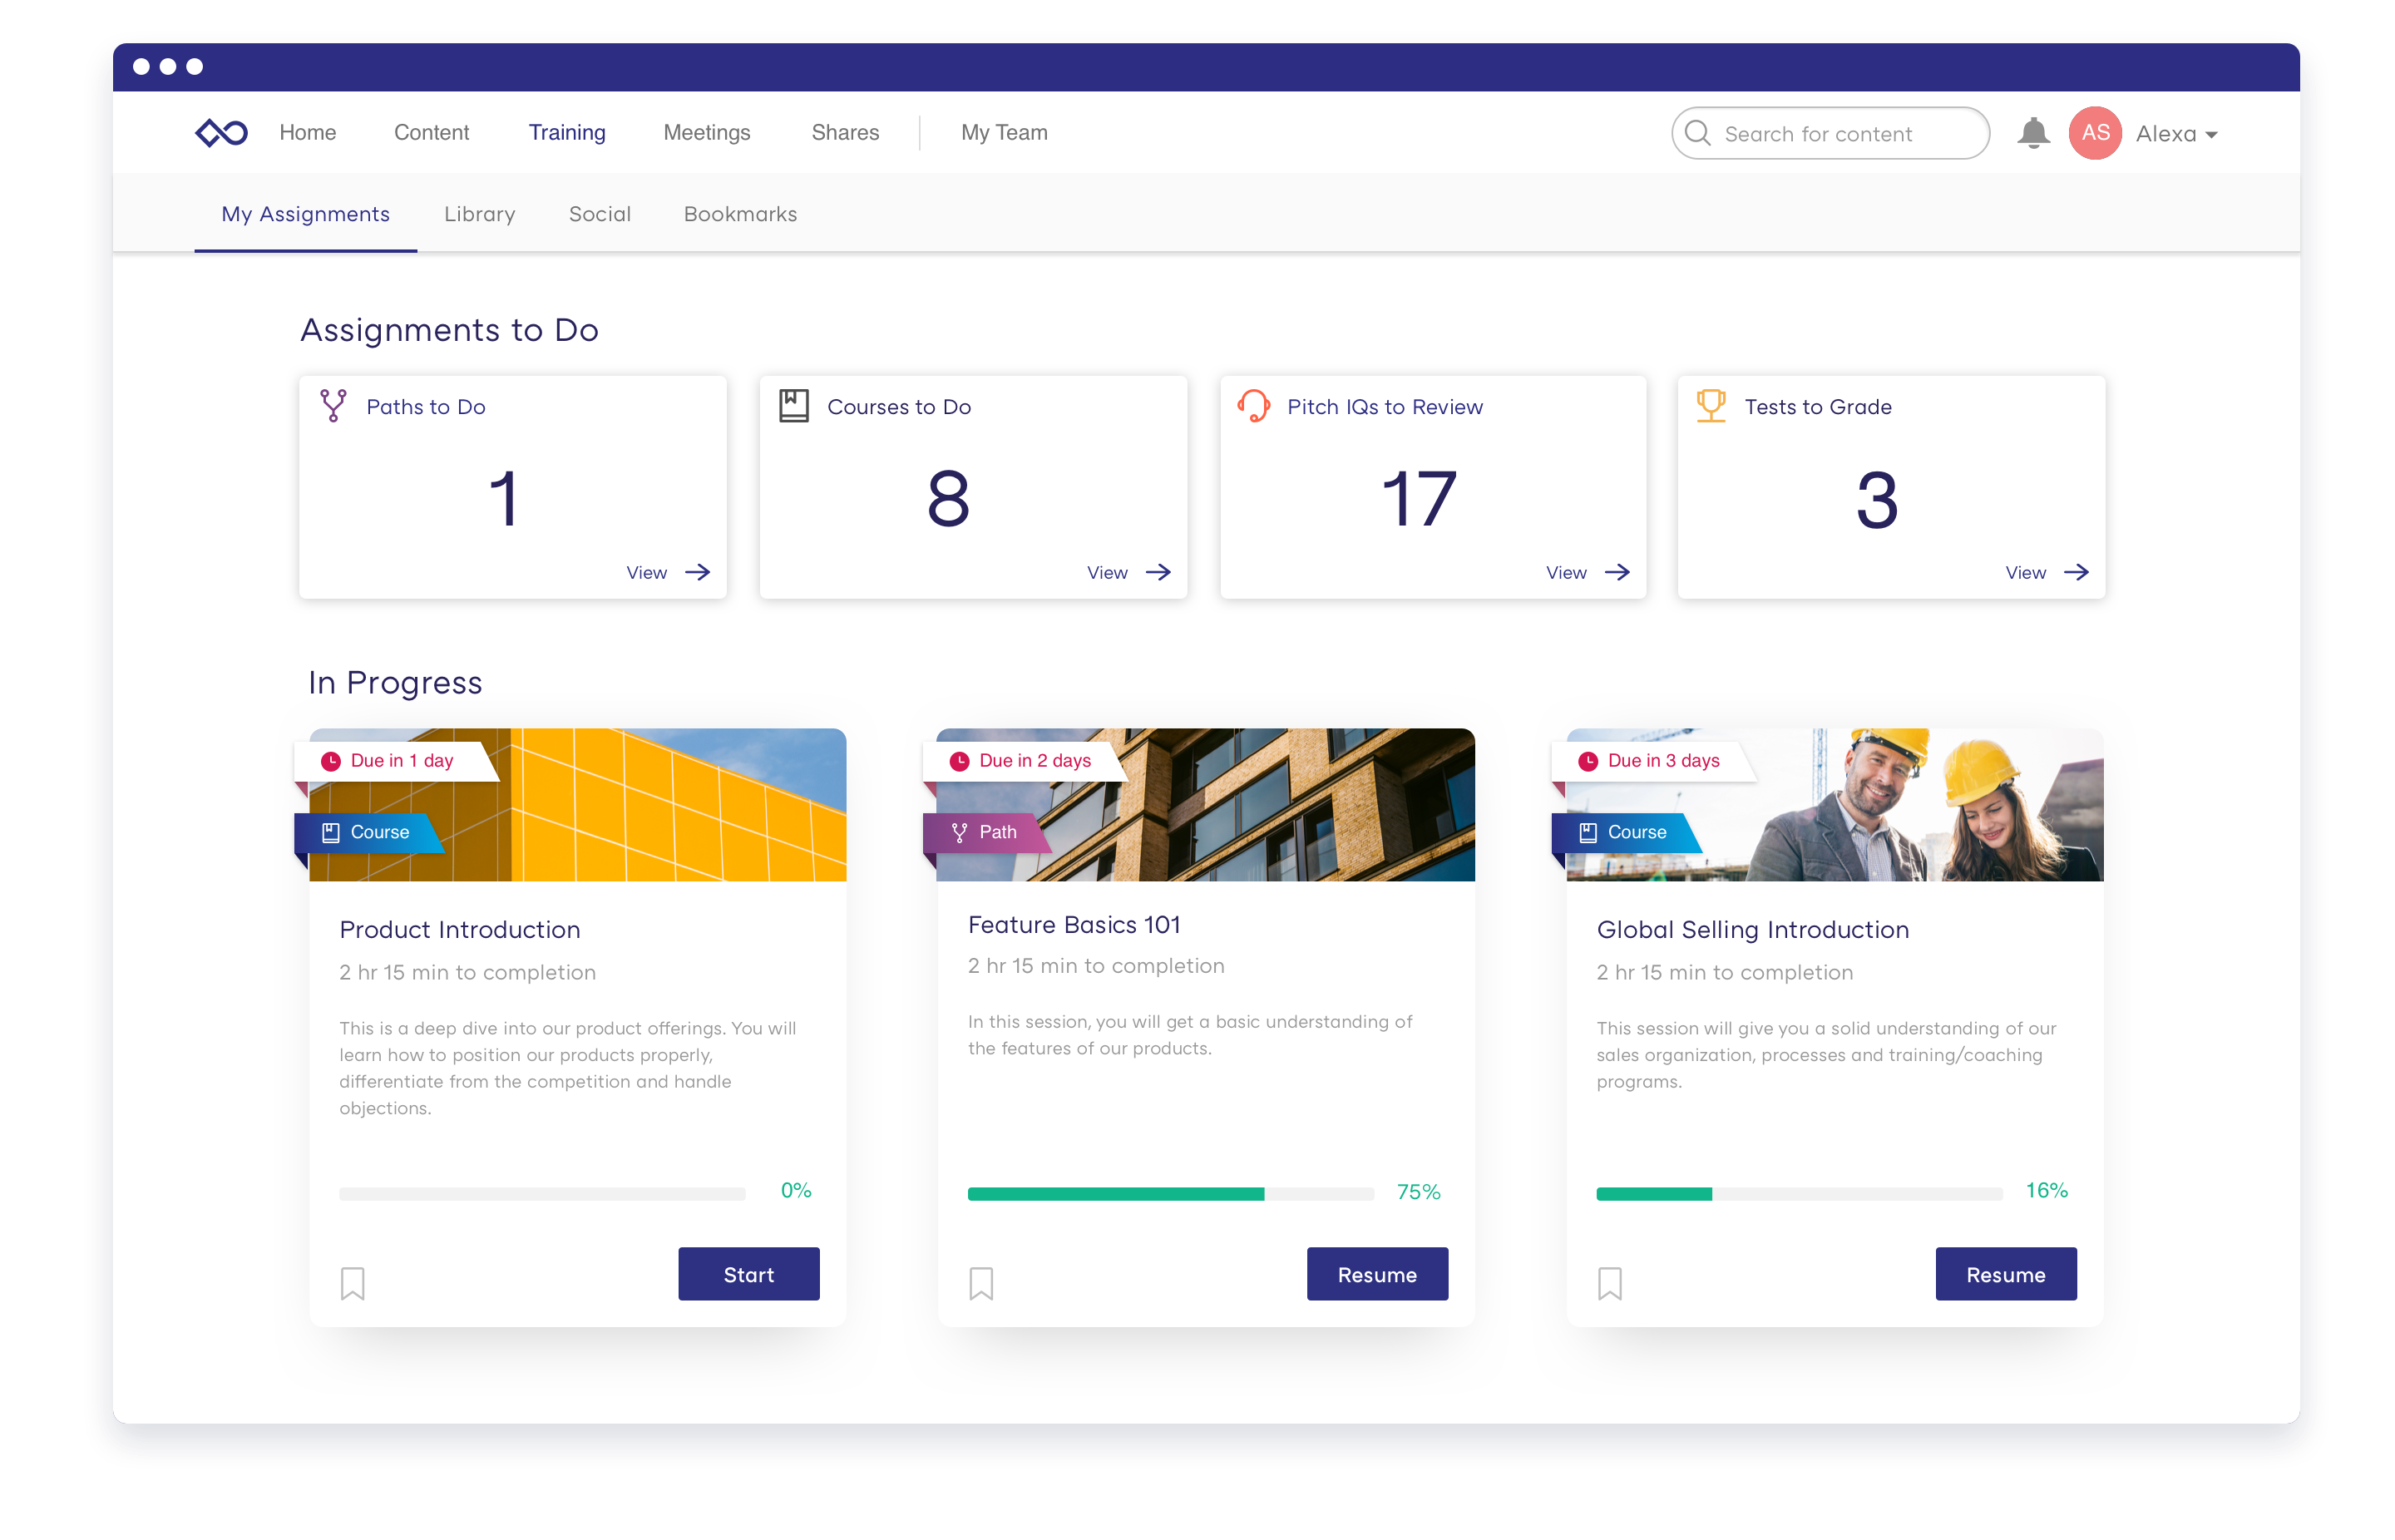The height and width of the screenshot is (1540, 2395).
Task: Switch to the Library tab
Action: [x=479, y=214]
